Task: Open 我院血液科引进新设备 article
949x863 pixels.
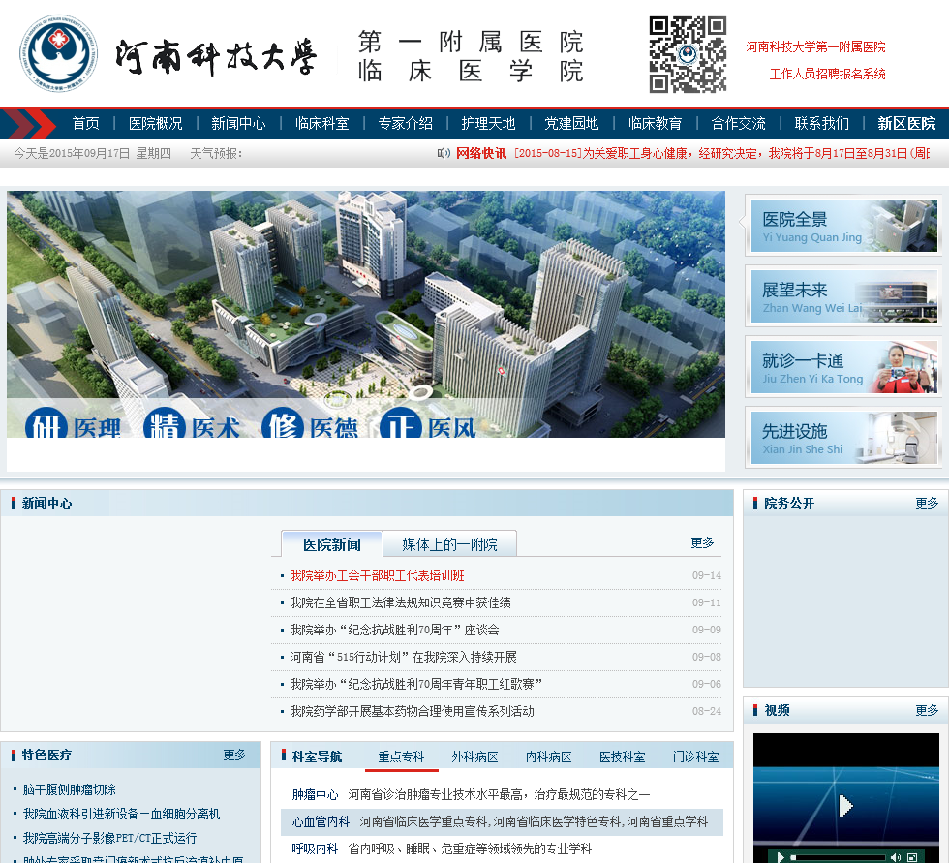Action: [x=121, y=814]
